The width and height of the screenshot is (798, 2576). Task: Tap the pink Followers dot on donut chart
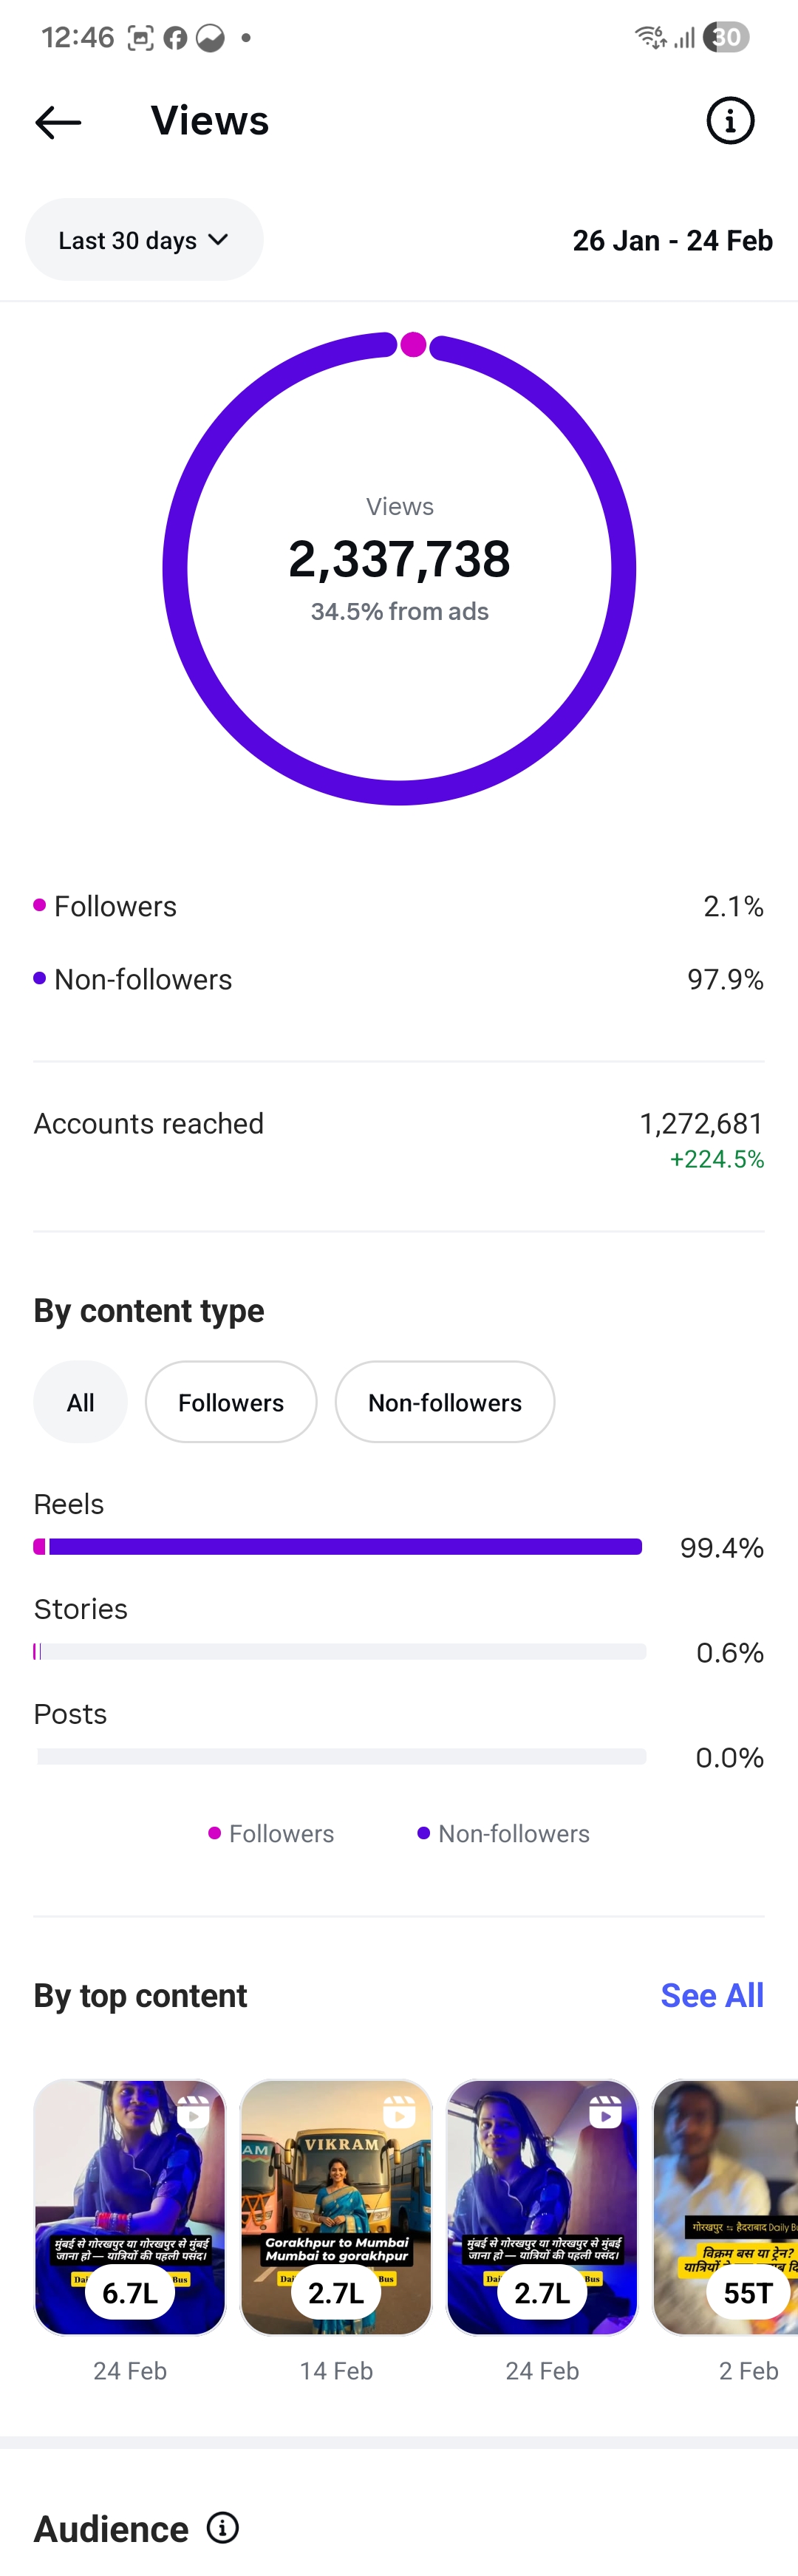tap(413, 345)
